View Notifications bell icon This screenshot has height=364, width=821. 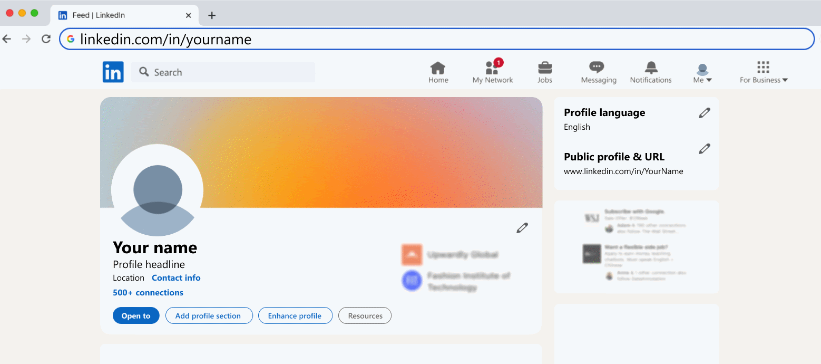coord(651,72)
